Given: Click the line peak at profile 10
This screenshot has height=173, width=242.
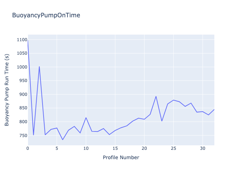Looking at the screenshot, I should (x=86, y=118).
